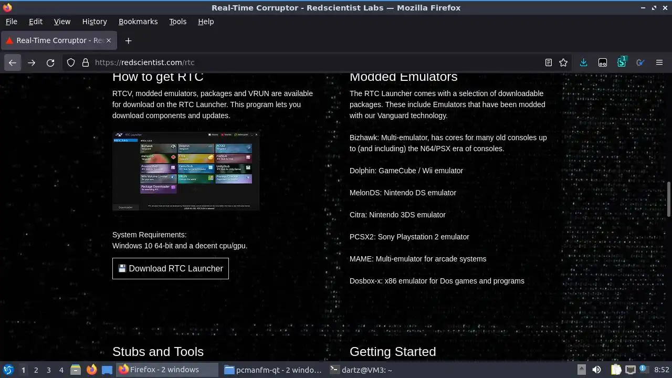
Task: Click the network monitor tray icon
Action: [630, 370]
